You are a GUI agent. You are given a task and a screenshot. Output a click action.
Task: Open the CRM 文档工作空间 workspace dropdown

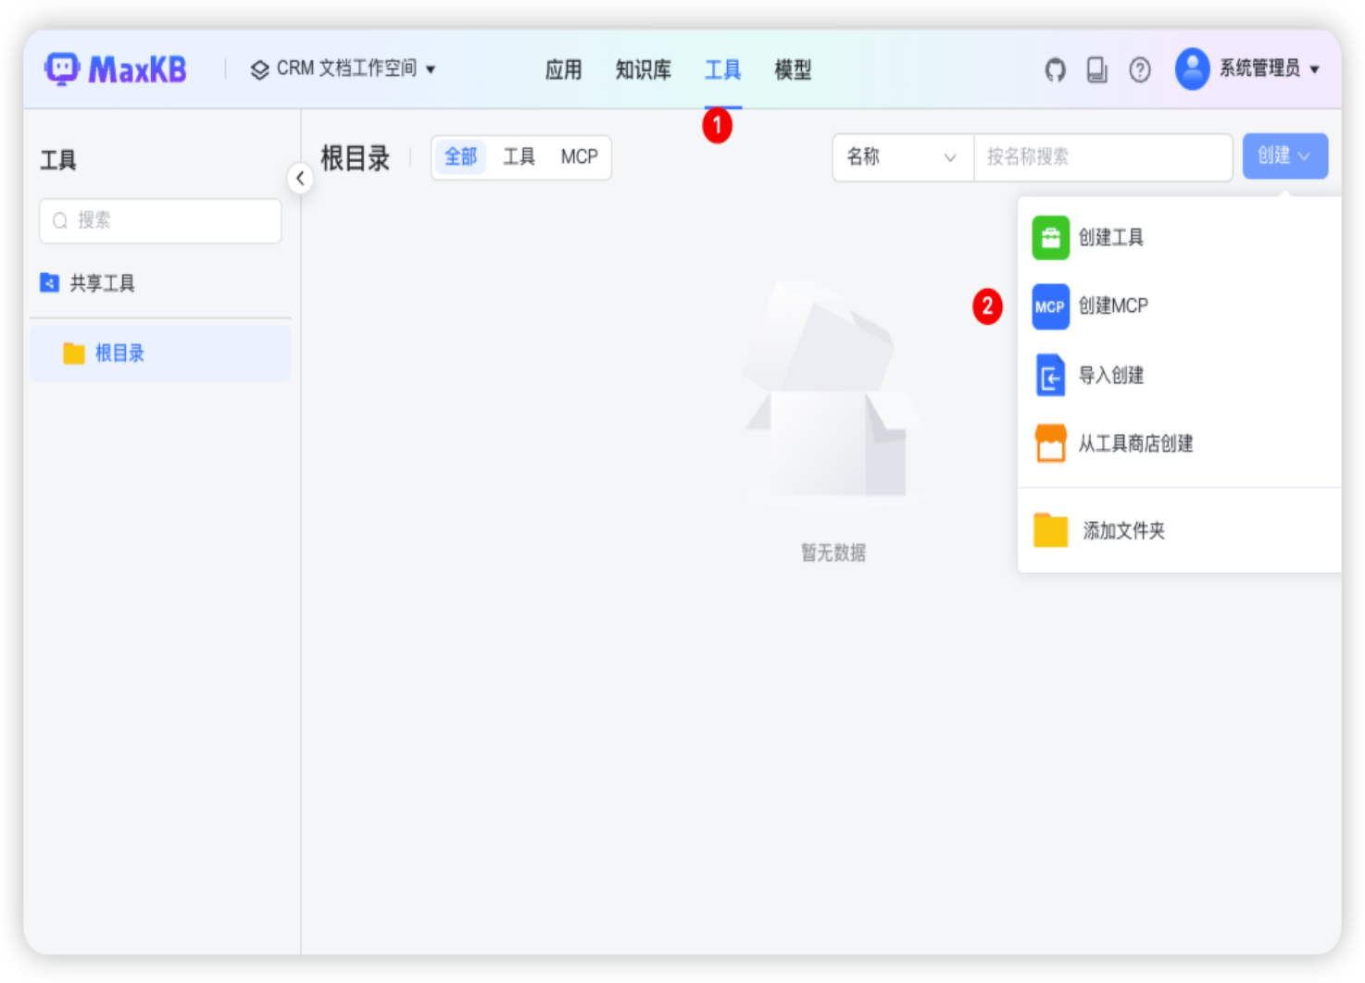(344, 69)
